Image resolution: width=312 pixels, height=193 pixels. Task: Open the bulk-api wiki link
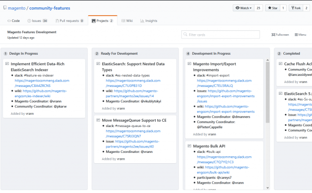(x=223, y=170)
